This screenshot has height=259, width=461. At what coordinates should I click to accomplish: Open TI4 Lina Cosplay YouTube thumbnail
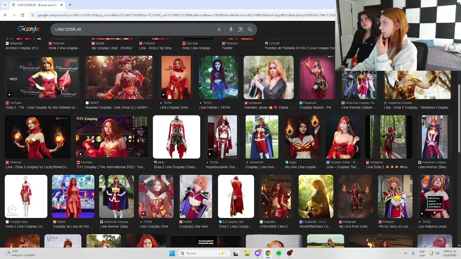[x=42, y=77]
